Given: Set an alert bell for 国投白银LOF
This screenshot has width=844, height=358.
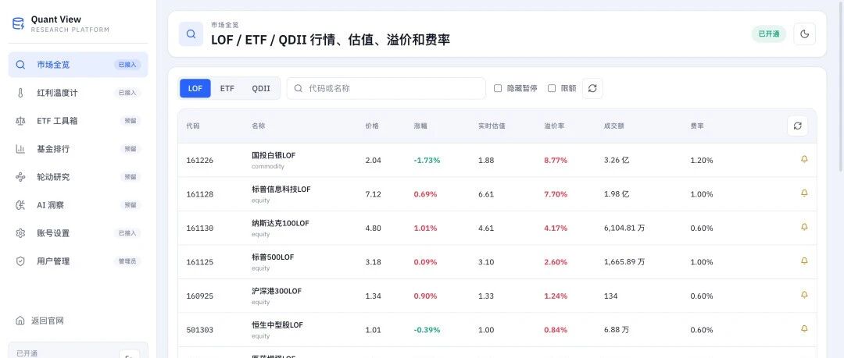Looking at the screenshot, I should (803, 160).
